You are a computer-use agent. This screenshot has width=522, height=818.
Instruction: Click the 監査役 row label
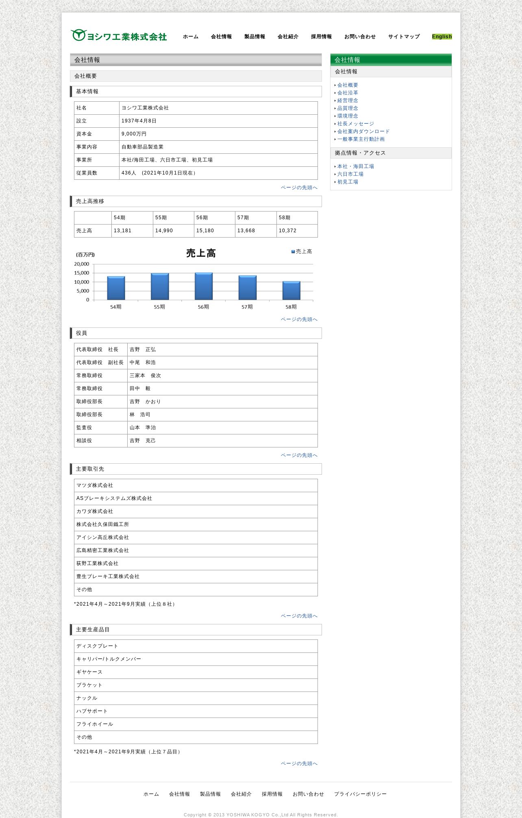coord(101,428)
